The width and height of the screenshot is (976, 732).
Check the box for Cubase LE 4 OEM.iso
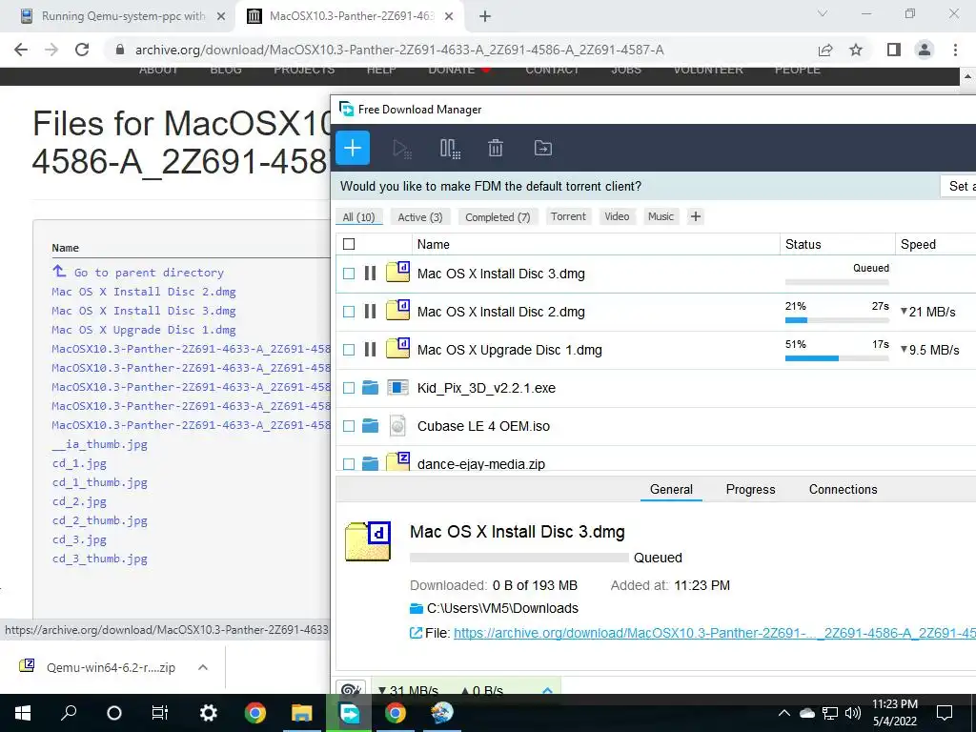pos(349,426)
